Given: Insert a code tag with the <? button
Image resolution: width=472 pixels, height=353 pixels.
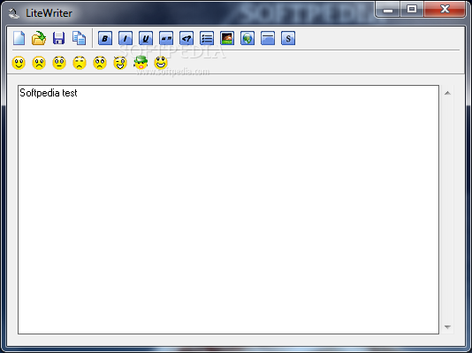Looking at the screenshot, I should point(187,38).
